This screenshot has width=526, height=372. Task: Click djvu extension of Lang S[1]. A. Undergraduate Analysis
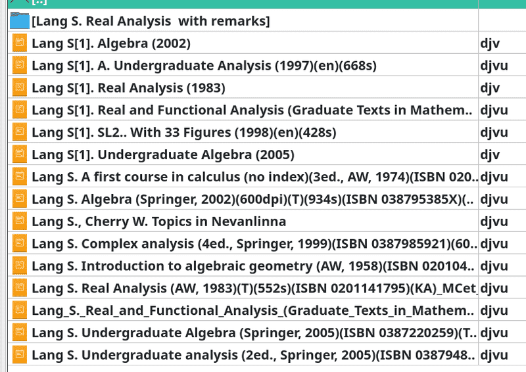[x=494, y=66]
